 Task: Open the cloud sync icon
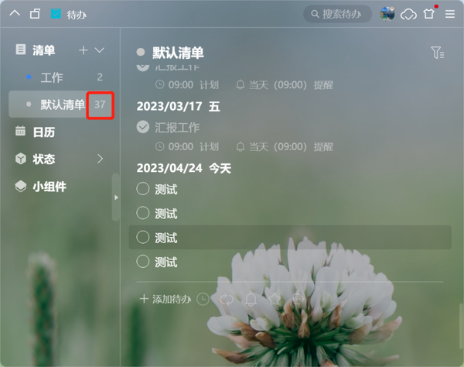pos(408,14)
